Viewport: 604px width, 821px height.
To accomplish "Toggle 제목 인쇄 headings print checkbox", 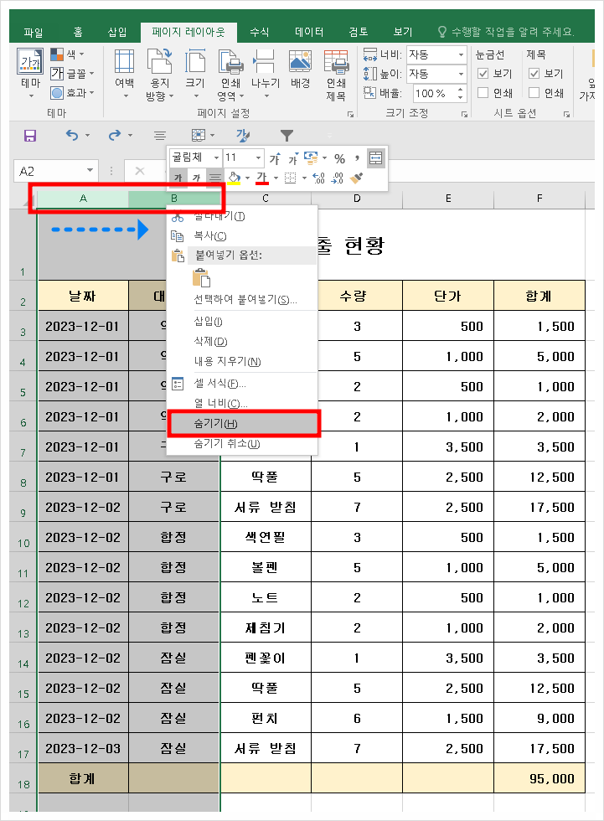I will (534, 93).
